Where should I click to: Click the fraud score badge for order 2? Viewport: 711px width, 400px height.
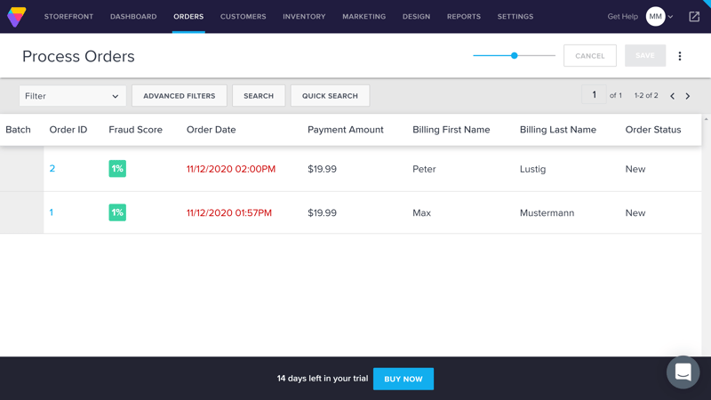point(117,169)
